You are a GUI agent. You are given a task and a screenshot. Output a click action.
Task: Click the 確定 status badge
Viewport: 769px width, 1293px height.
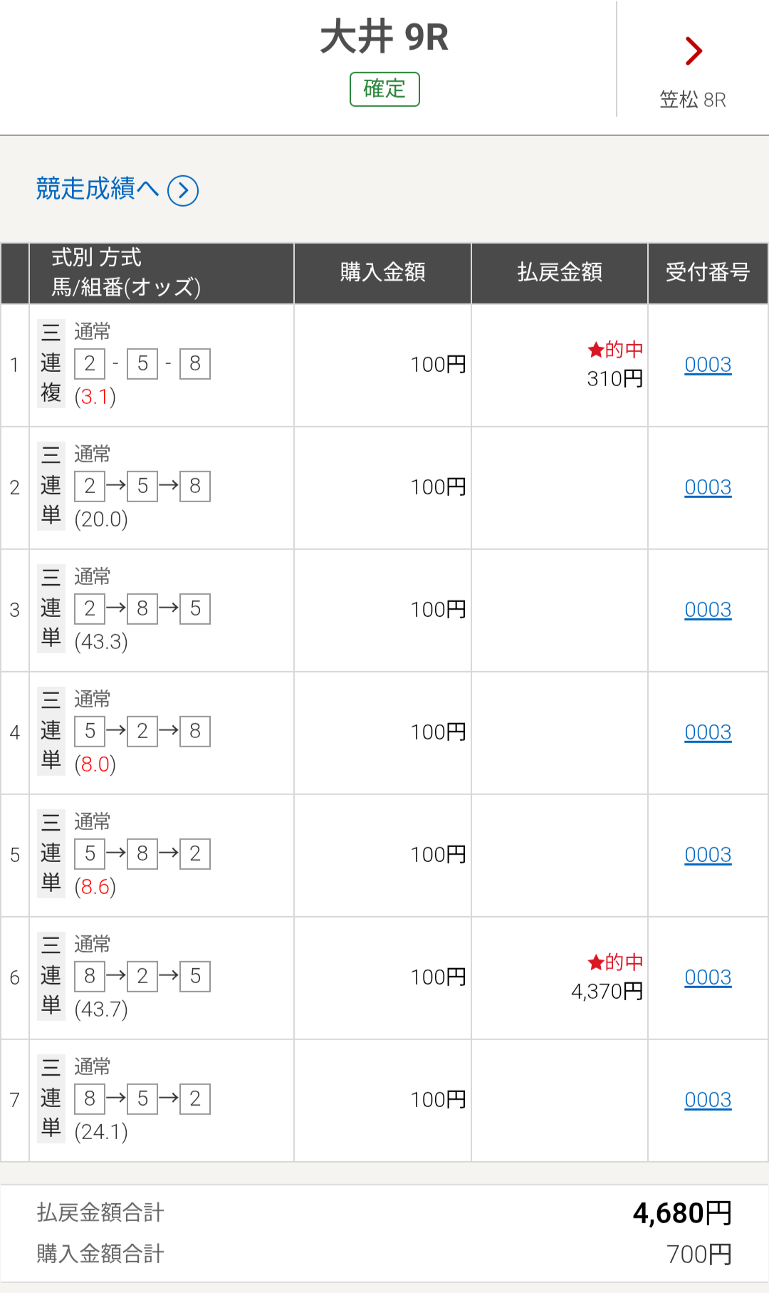(384, 89)
